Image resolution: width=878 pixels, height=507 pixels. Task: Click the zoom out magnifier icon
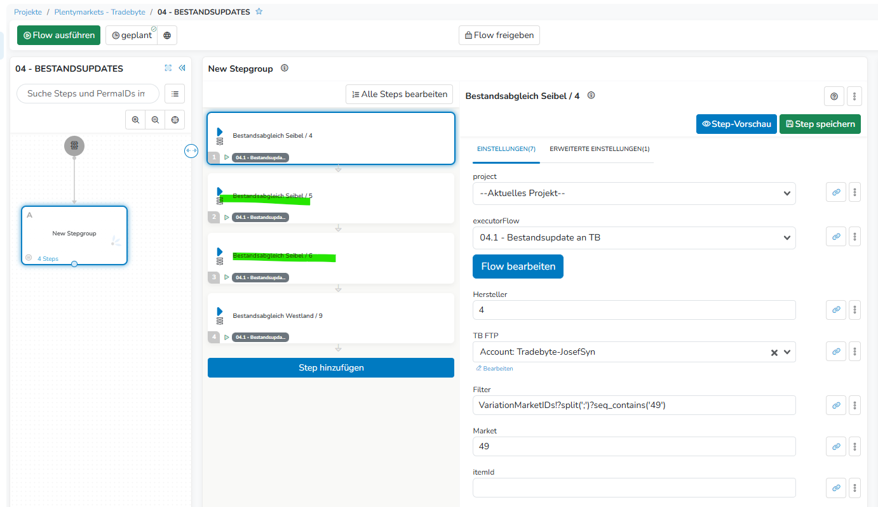[155, 120]
